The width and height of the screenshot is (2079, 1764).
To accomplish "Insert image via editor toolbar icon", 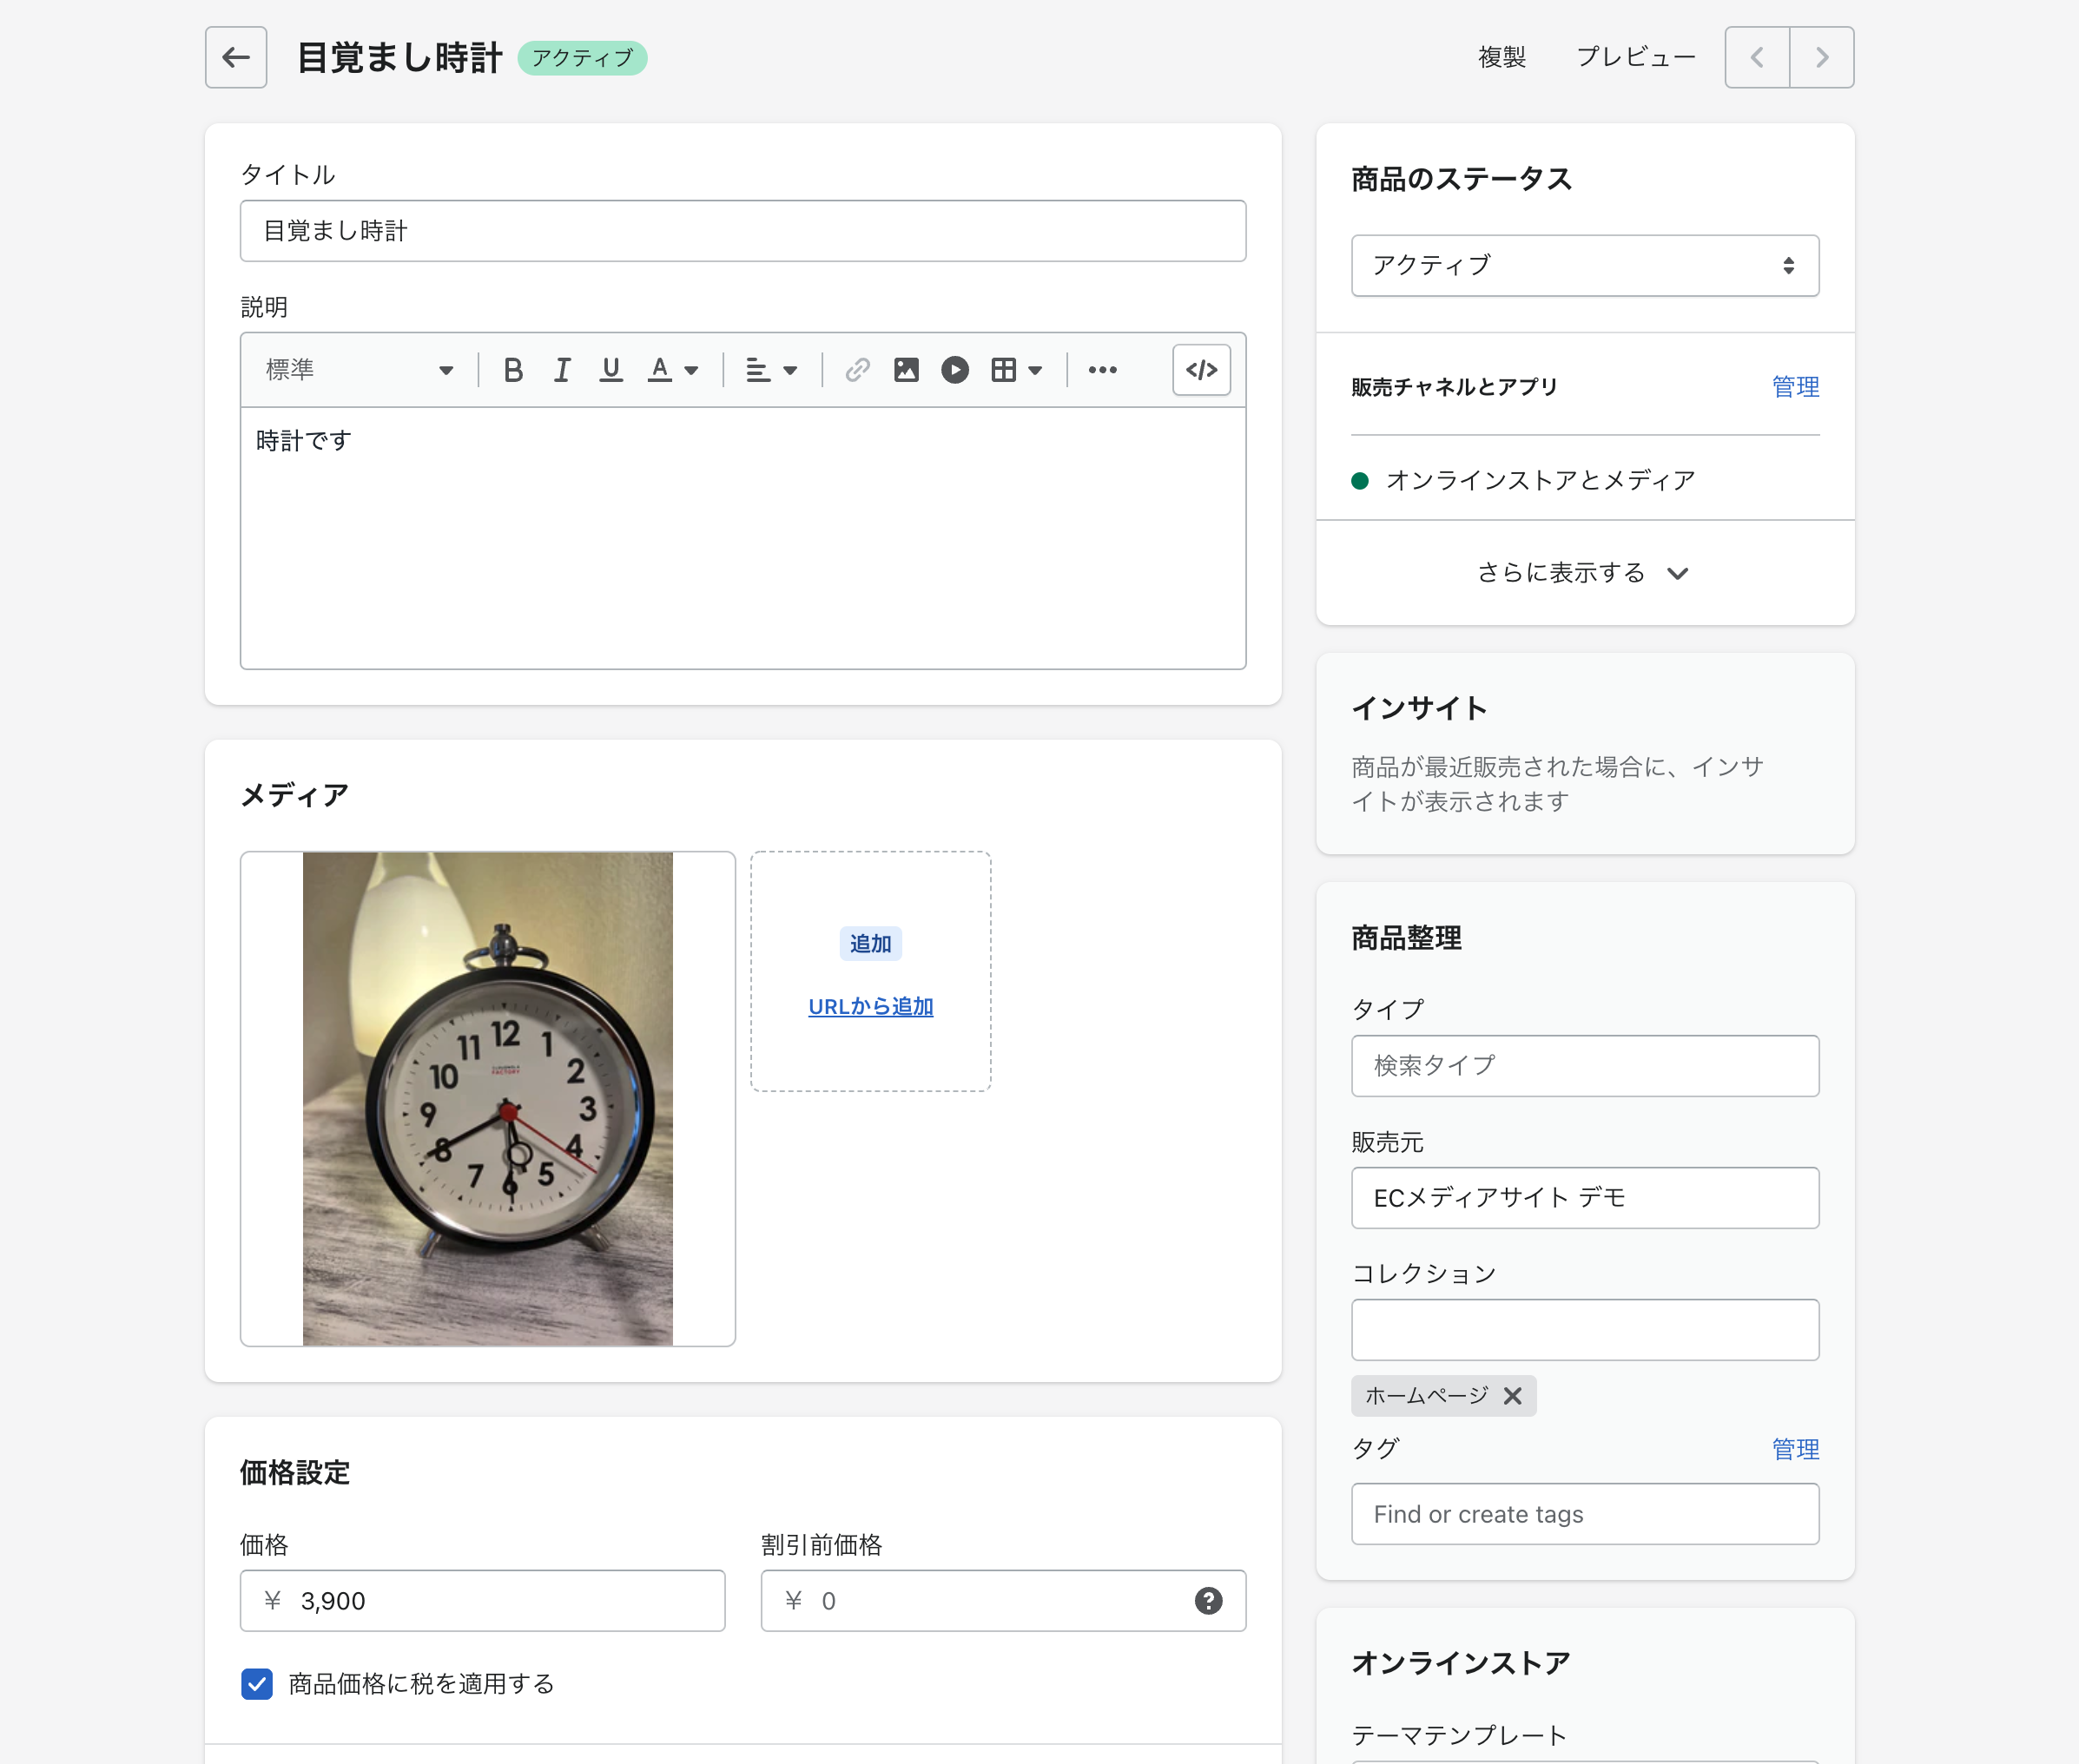I will pyautogui.click(x=906, y=370).
